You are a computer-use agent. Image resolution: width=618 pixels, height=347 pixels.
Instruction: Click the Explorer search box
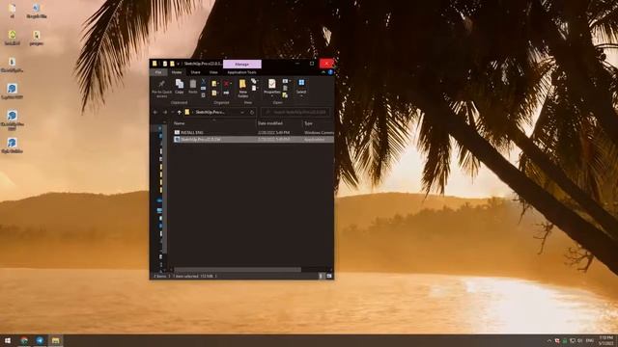coord(295,112)
